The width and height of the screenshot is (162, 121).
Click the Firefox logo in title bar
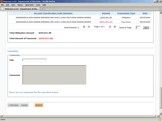pos(2,1)
